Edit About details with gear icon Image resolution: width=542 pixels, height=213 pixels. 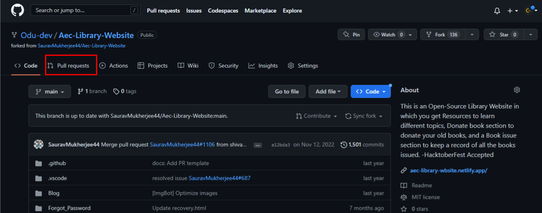tap(516, 90)
